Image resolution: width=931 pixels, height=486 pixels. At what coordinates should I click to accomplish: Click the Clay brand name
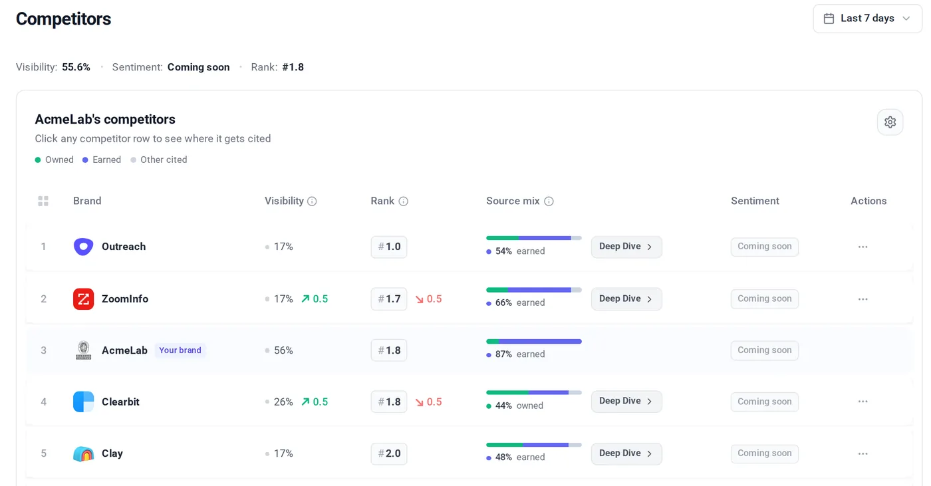point(112,453)
